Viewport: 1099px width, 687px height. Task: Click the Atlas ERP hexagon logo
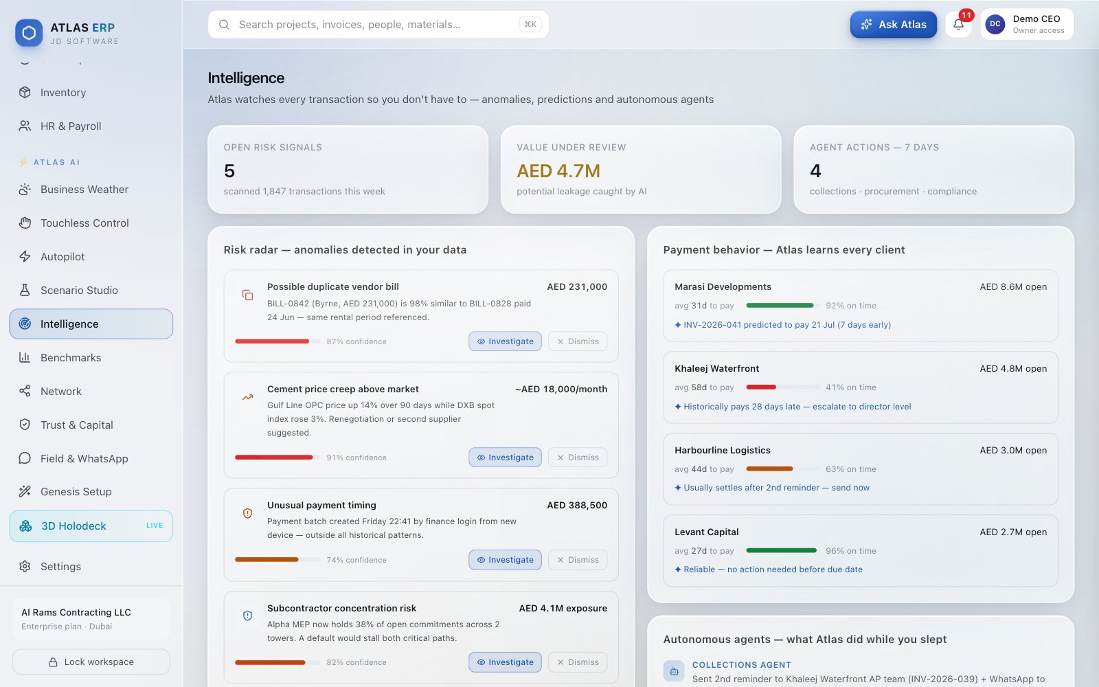(29, 32)
